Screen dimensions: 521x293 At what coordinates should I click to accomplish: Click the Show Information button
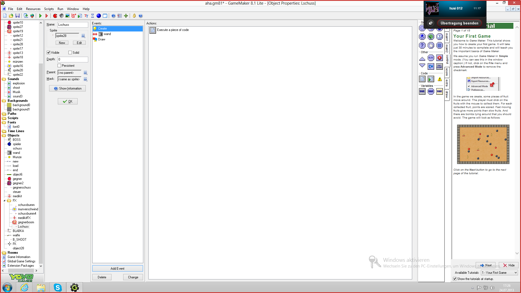pyautogui.click(x=68, y=88)
